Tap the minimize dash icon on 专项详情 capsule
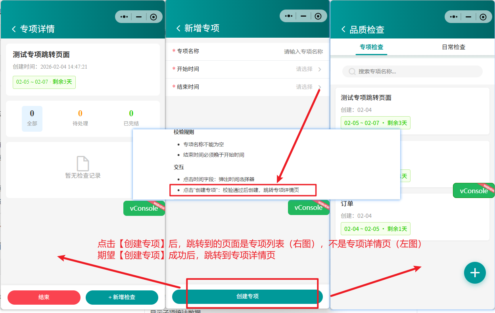This screenshot has width=495, height=313. [138, 17]
